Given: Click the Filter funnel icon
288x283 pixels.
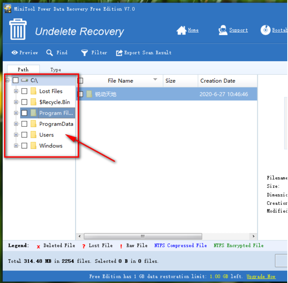Looking at the screenshot, I should pyautogui.click(x=85, y=53).
